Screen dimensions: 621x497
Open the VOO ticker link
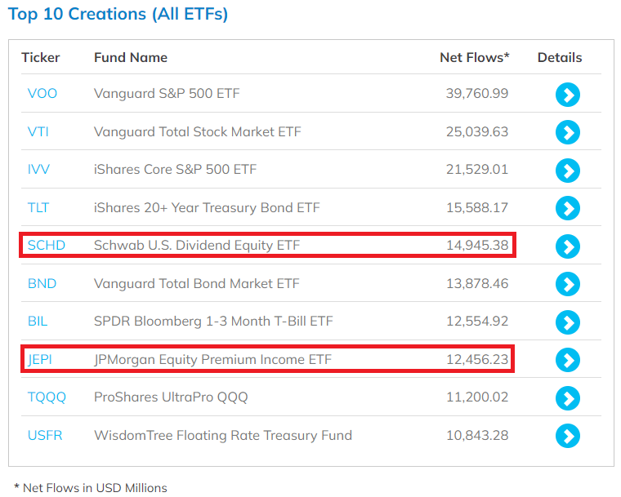[42, 94]
